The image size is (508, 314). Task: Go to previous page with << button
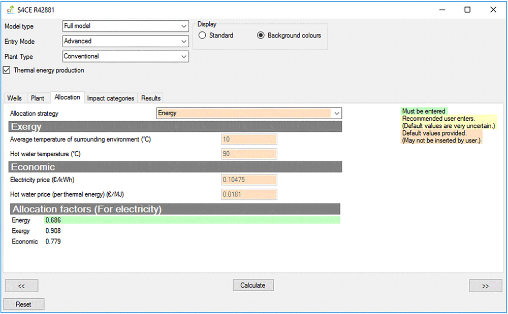21,286
